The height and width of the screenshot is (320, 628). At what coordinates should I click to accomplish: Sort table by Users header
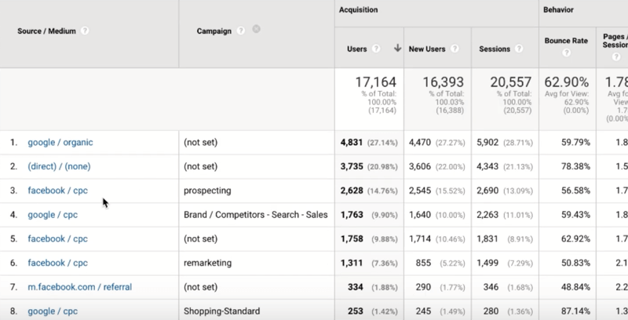pyautogui.click(x=357, y=49)
